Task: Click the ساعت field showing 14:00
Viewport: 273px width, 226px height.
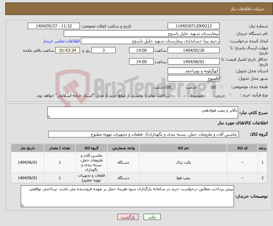Action: click(x=141, y=50)
